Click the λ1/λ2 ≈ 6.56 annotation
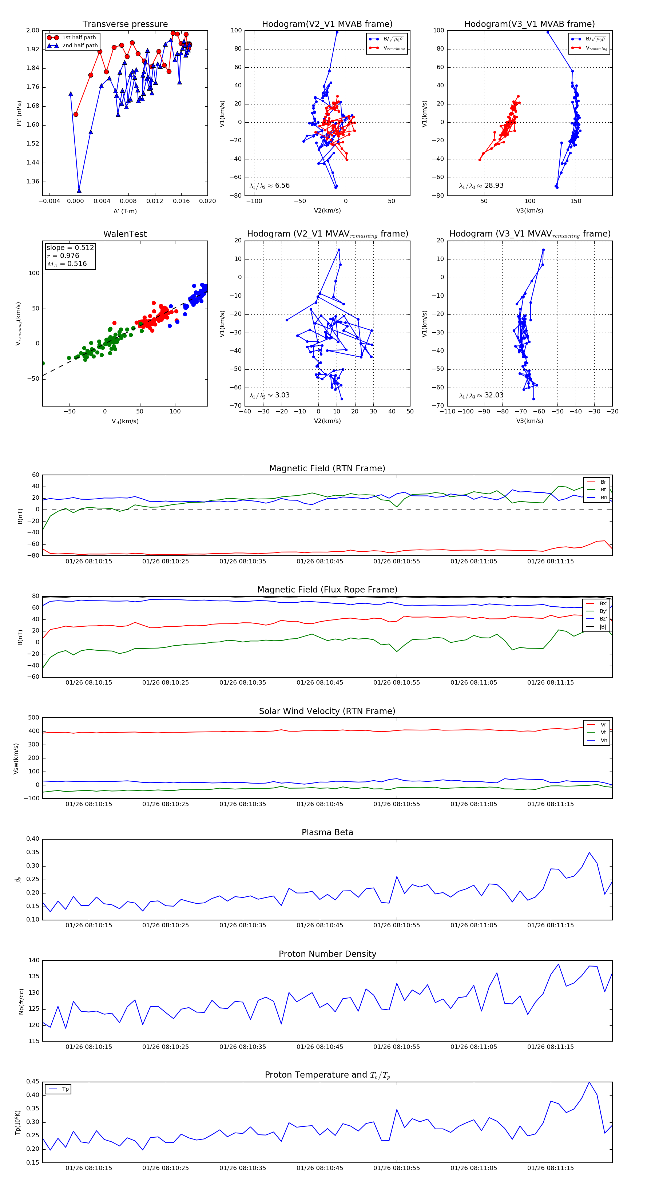 pyautogui.click(x=269, y=186)
